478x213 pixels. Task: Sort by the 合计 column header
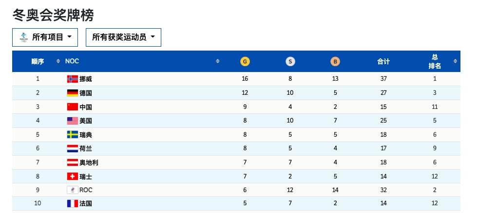pyautogui.click(x=383, y=61)
